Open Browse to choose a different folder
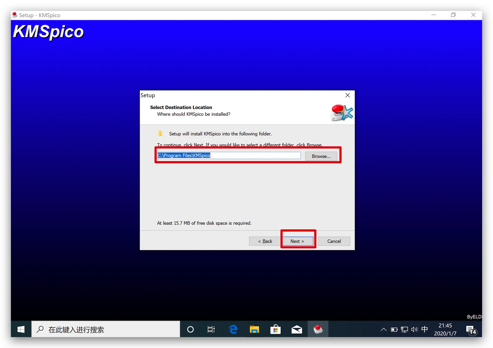This screenshot has width=493, height=348. tap(321, 156)
